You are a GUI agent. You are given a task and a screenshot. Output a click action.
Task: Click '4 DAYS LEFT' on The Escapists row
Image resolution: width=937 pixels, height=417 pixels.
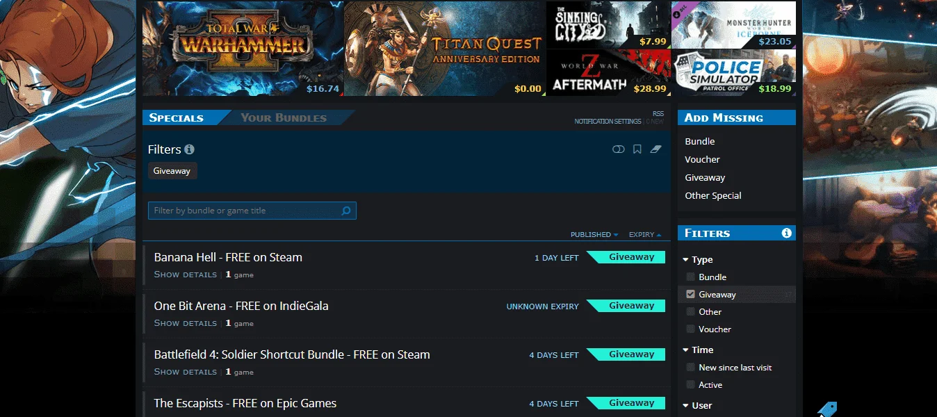(554, 404)
